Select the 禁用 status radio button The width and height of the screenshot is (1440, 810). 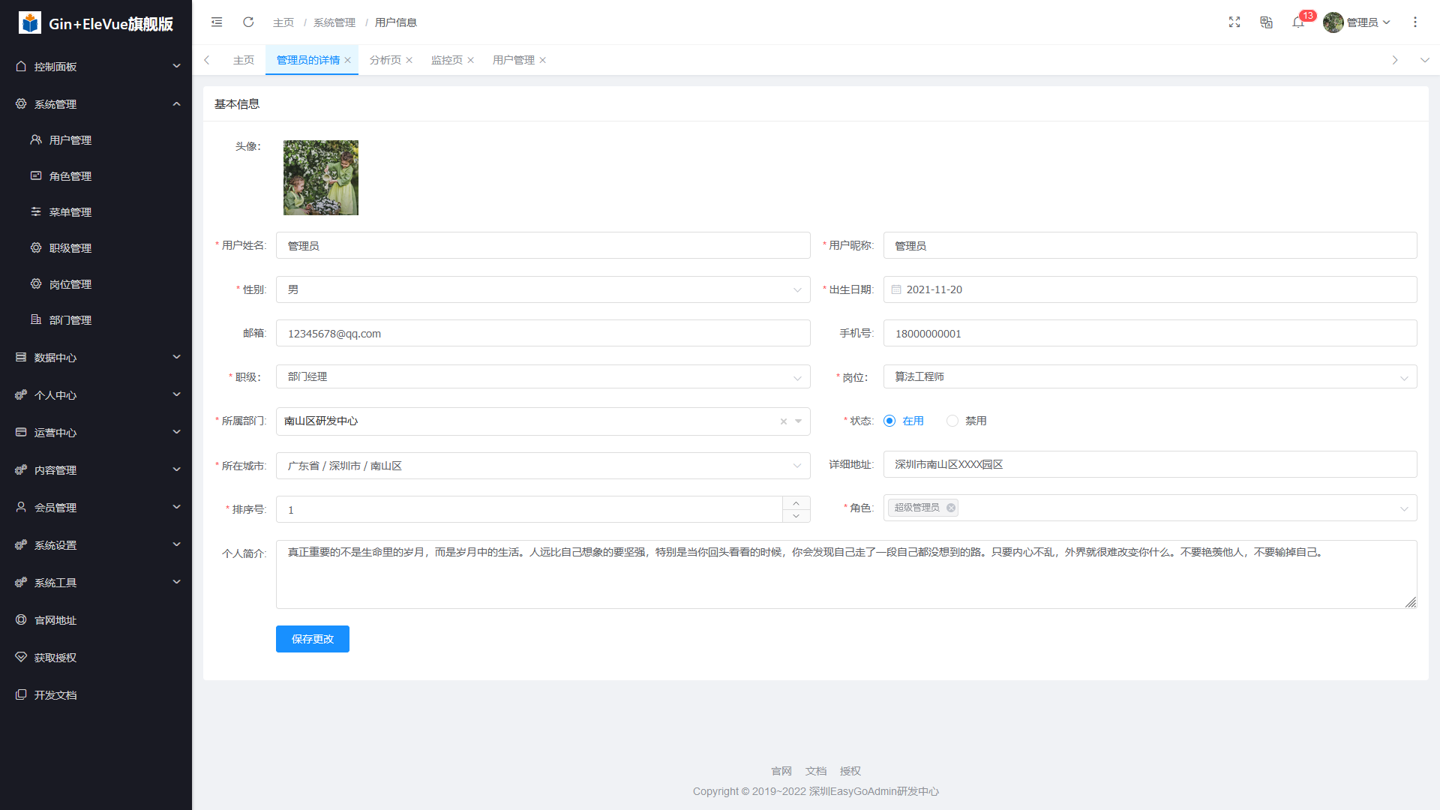pos(952,421)
